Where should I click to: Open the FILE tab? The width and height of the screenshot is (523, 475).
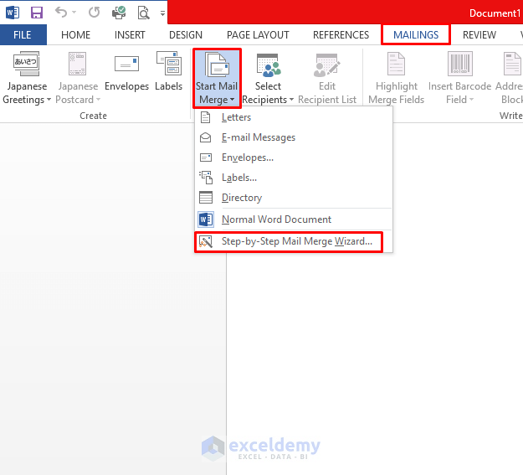click(x=23, y=34)
